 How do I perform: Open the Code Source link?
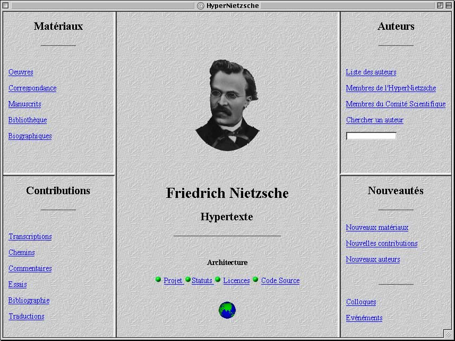tap(280, 281)
